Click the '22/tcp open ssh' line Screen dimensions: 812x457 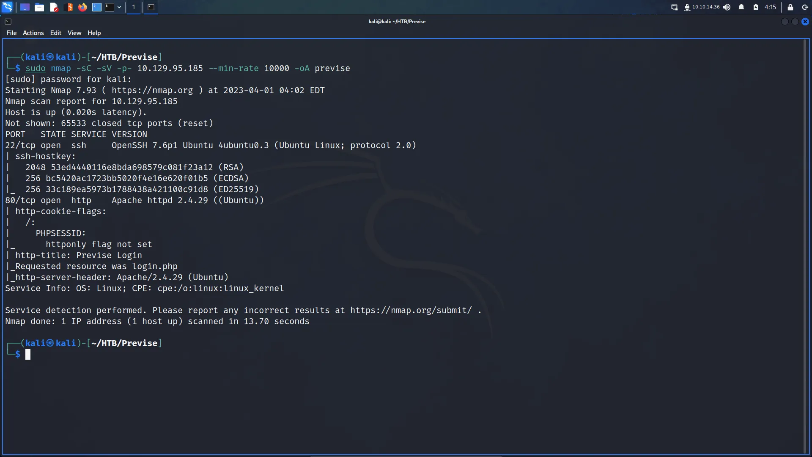pyautogui.click(x=211, y=145)
